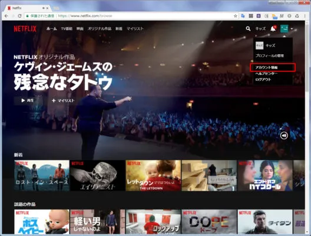Click the purple square extension icon
This screenshot has width=311, height=236.
click(x=259, y=16)
